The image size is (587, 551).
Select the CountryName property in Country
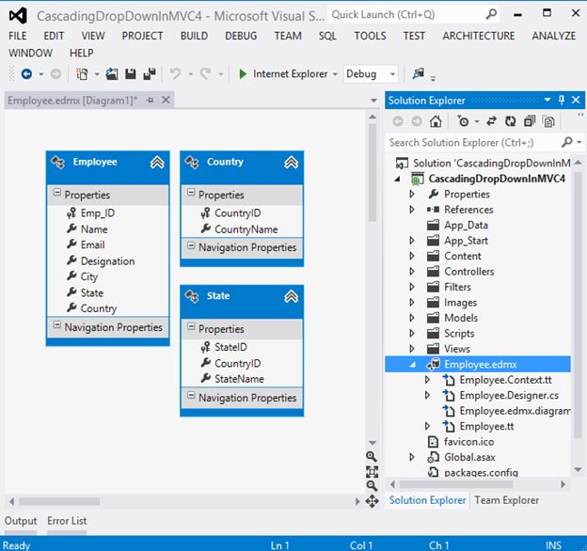pos(246,229)
